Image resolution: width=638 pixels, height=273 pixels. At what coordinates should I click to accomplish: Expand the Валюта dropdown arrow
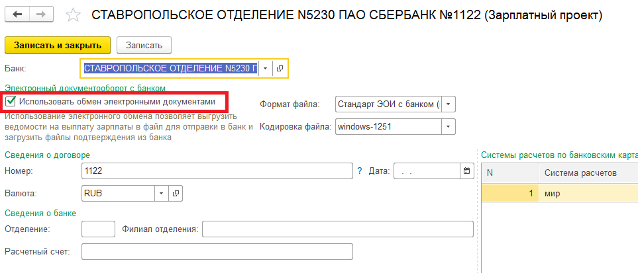click(161, 194)
